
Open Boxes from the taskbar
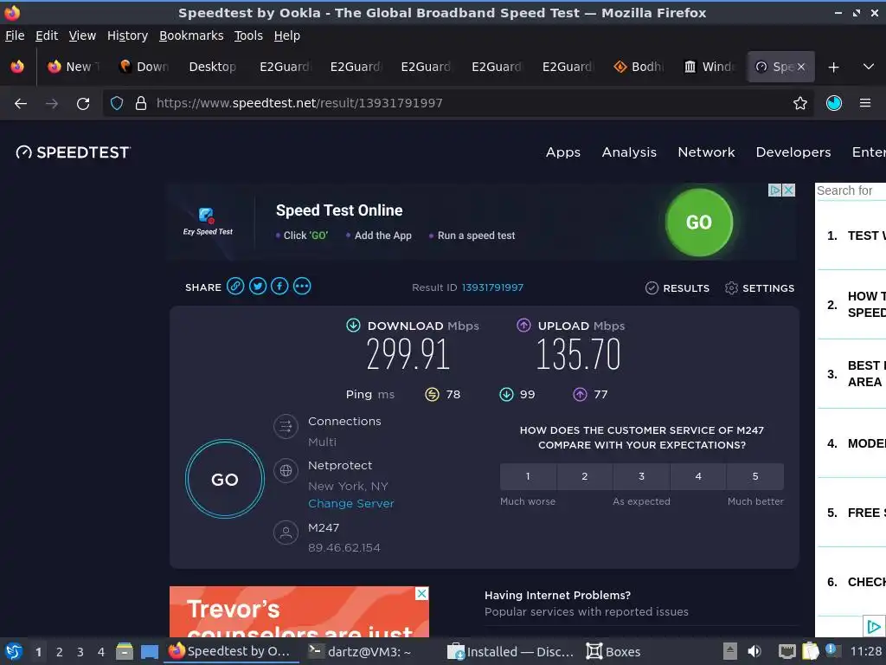[613, 651]
